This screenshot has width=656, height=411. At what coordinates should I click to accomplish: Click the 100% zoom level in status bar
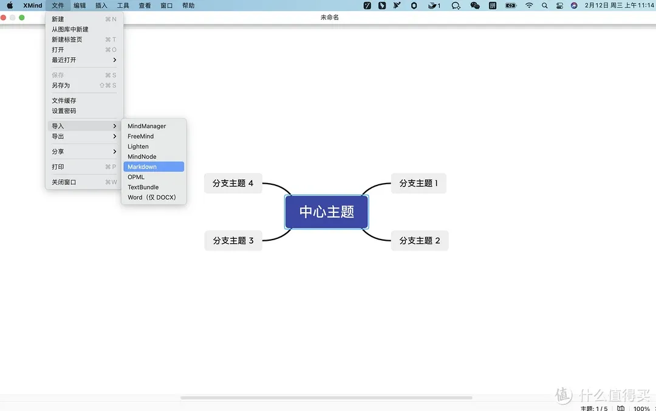[x=641, y=408]
